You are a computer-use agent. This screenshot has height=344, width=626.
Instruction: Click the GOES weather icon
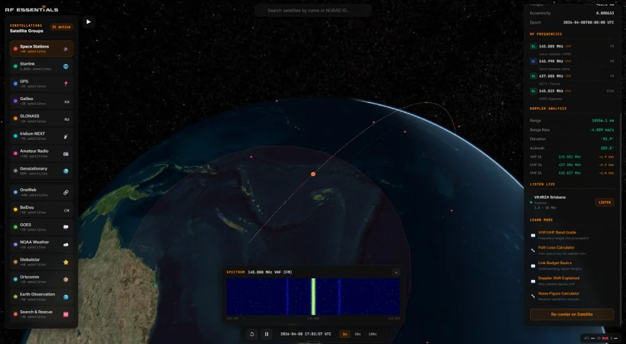(66, 228)
